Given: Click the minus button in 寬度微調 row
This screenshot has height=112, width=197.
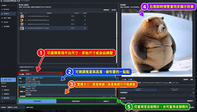Looking at the screenshot, I should point(104,97).
